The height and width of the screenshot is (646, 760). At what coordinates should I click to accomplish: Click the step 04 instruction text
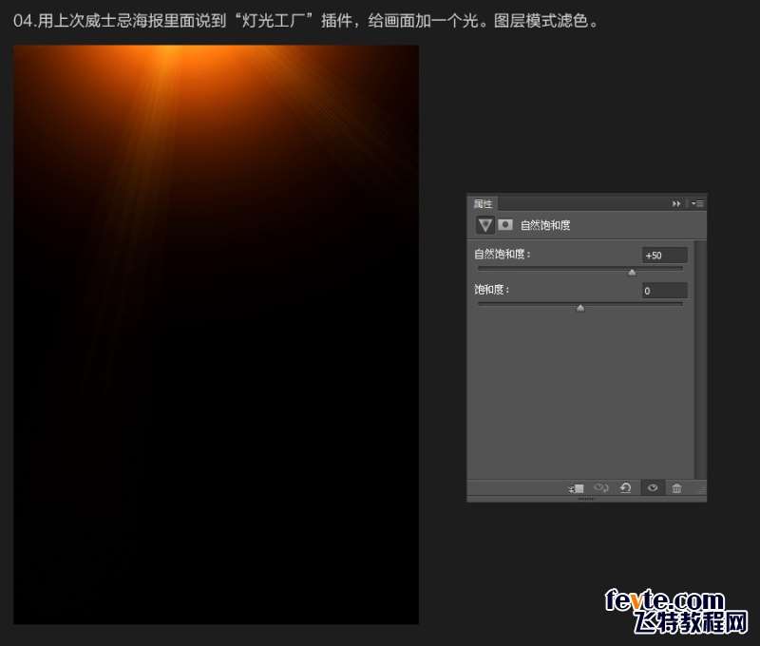(306, 21)
